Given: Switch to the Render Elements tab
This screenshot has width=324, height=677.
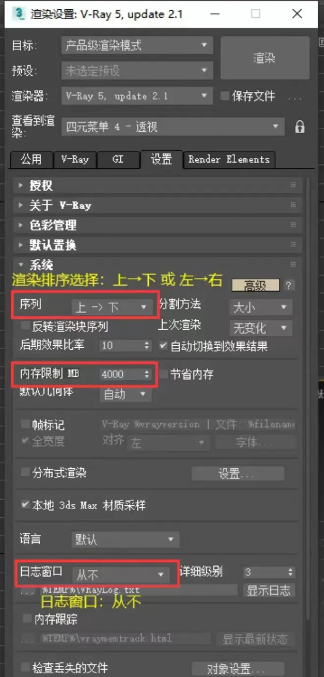Looking at the screenshot, I should tap(229, 159).
